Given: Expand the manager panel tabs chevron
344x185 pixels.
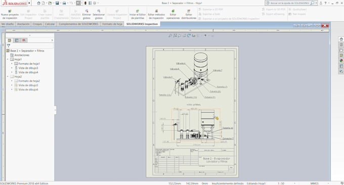Looking at the screenshot, I should coord(52,40).
